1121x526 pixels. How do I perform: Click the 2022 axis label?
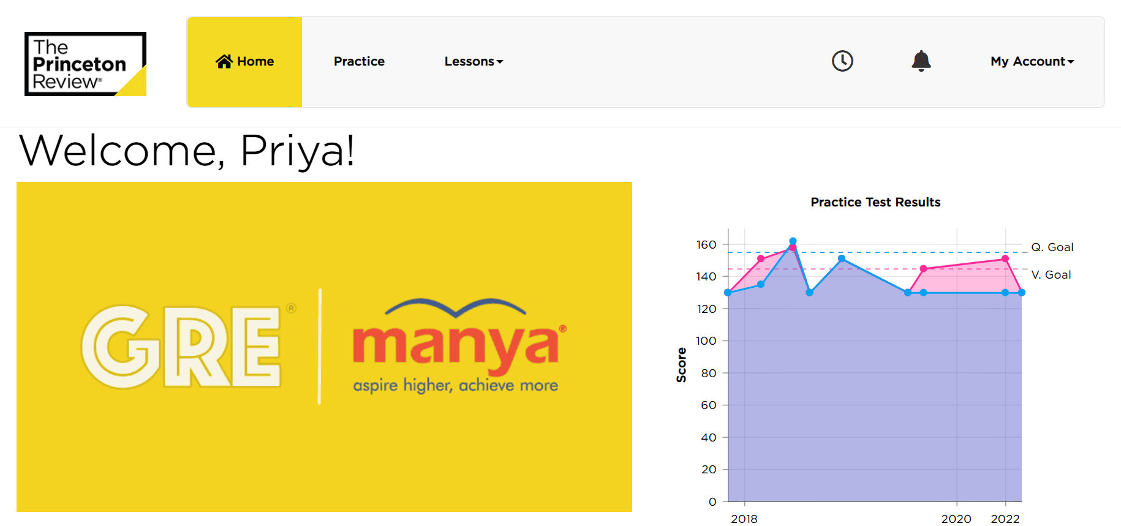(x=1005, y=519)
